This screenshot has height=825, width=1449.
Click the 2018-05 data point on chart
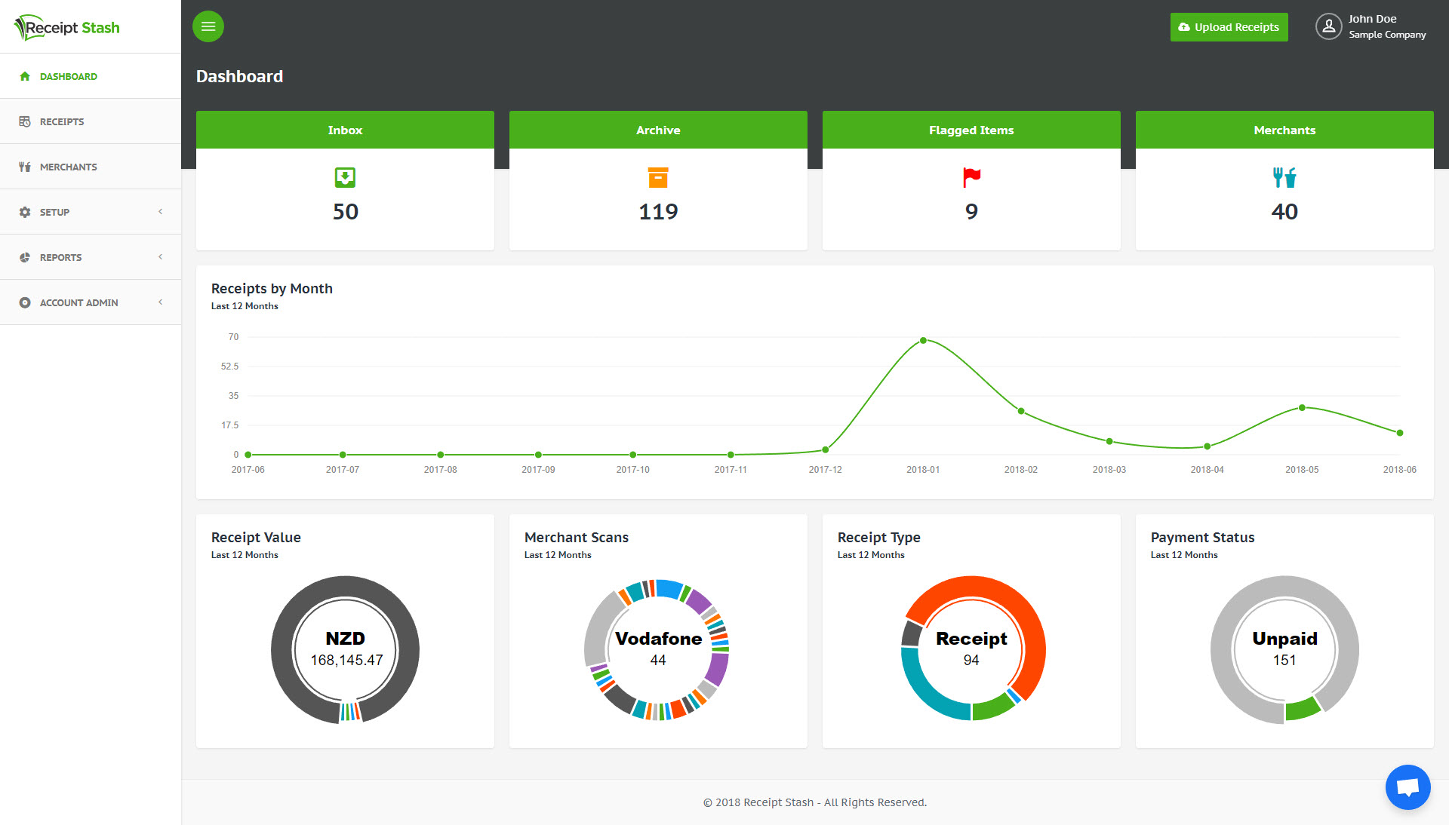pos(1302,408)
